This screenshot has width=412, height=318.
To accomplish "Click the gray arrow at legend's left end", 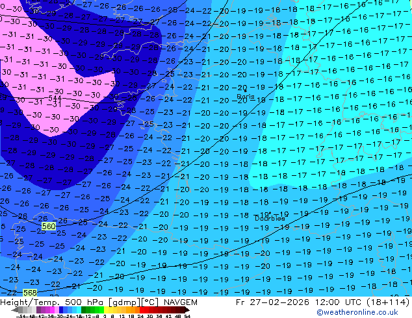I will [x=15, y=310].
